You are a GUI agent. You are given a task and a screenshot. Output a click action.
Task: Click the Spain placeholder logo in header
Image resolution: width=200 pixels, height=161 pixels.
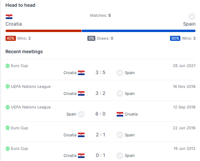192,17
